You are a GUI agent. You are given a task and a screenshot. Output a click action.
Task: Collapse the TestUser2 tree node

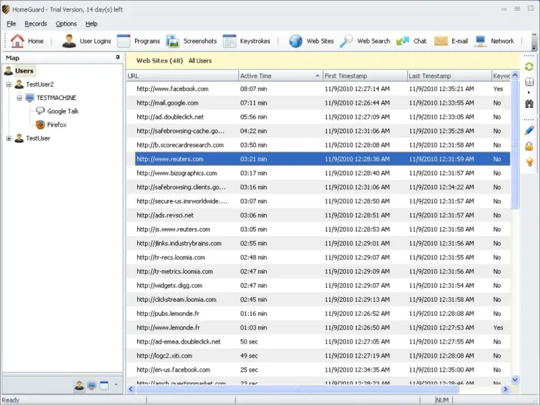9,84
